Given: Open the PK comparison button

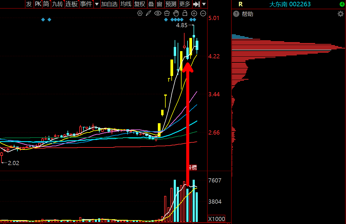Looking at the screenshot, I should (38, 4).
